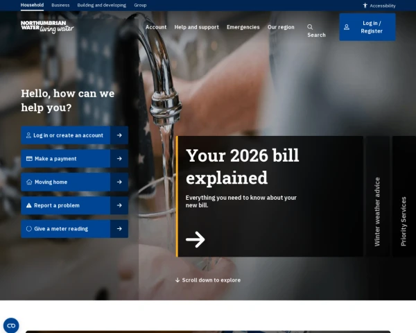Expand the Winter weather advice panel
The width and height of the screenshot is (416, 333).
click(377, 196)
